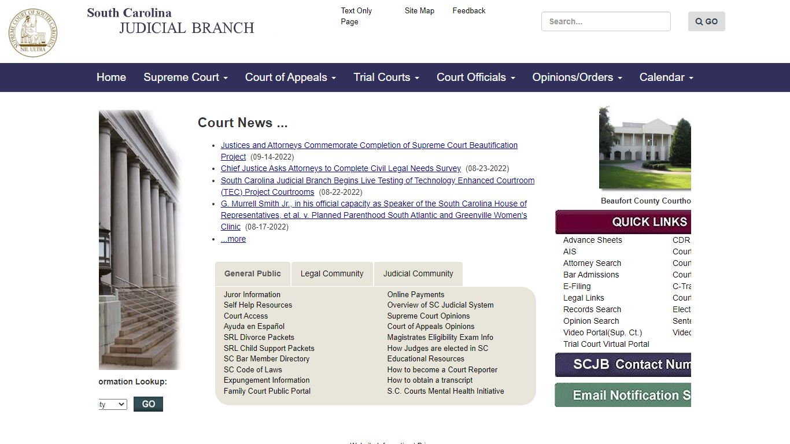Expand the Calendar dropdown menu

pyautogui.click(x=666, y=77)
